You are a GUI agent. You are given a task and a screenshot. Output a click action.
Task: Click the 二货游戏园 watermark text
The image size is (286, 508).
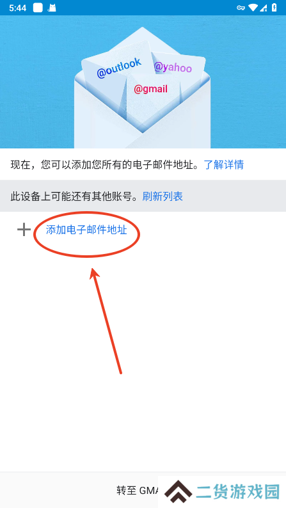coord(237,493)
